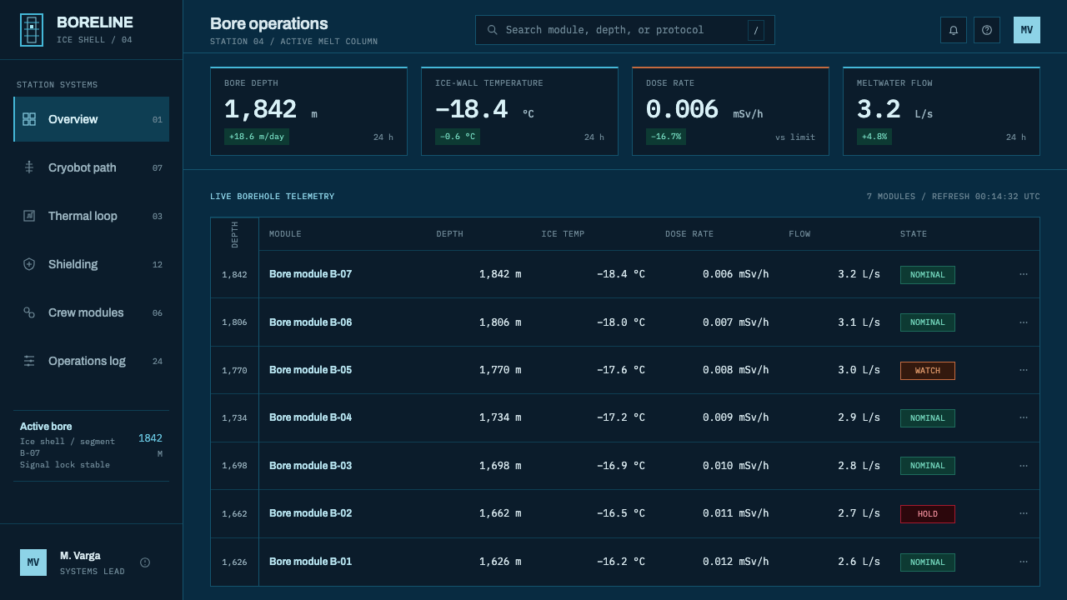Open more options for Bore module B-05
The width and height of the screenshot is (1067, 600).
pyautogui.click(x=1024, y=370)
